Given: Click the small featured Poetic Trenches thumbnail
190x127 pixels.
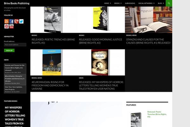Looking at the screenshot, I should (136, 120).
